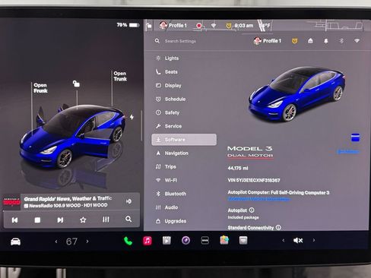Tap yellow Sentry icon in settings header
The width and height of the screenshot is (371, 278).
[x=294, y=41]
